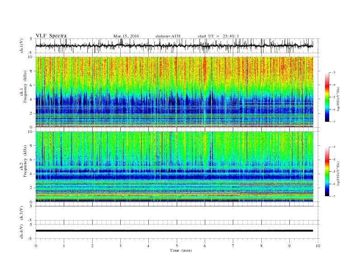Click the "ch.2 Frequency (kHz)" axis label

(23, 161)
